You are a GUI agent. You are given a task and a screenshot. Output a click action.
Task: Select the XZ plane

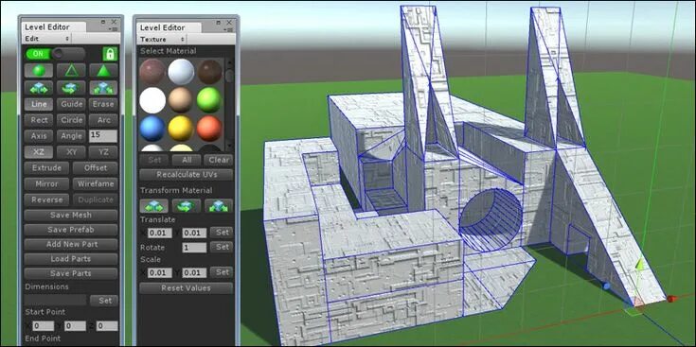[39, 152]
